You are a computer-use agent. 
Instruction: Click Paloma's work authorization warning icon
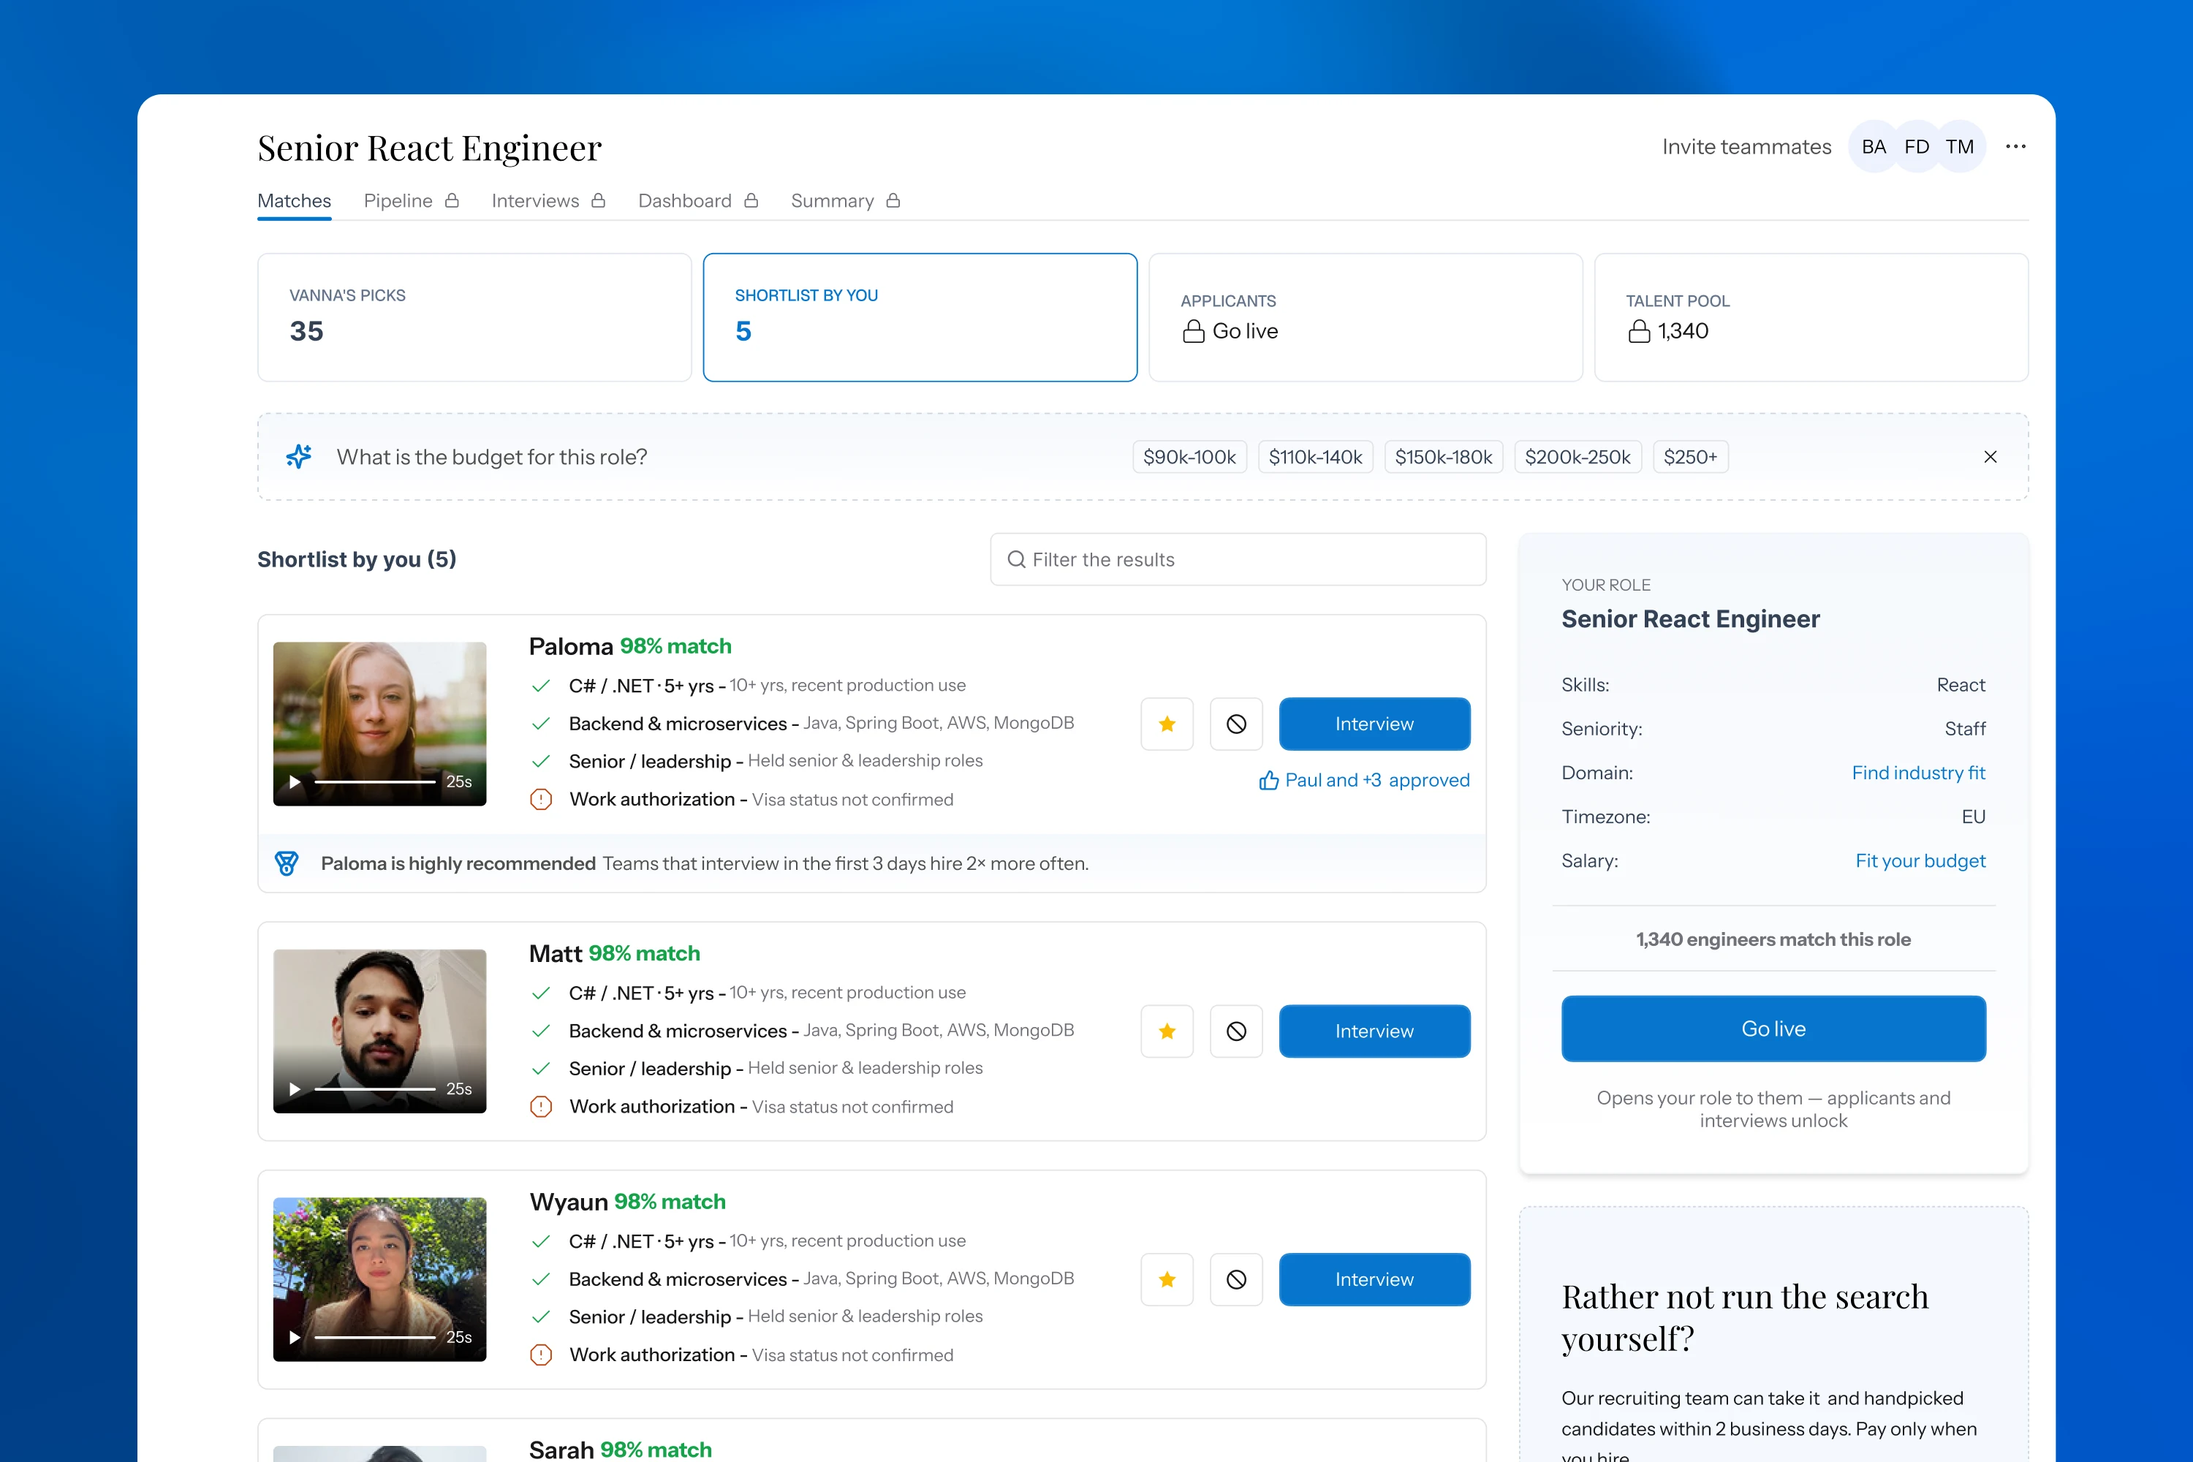point(541,799)
